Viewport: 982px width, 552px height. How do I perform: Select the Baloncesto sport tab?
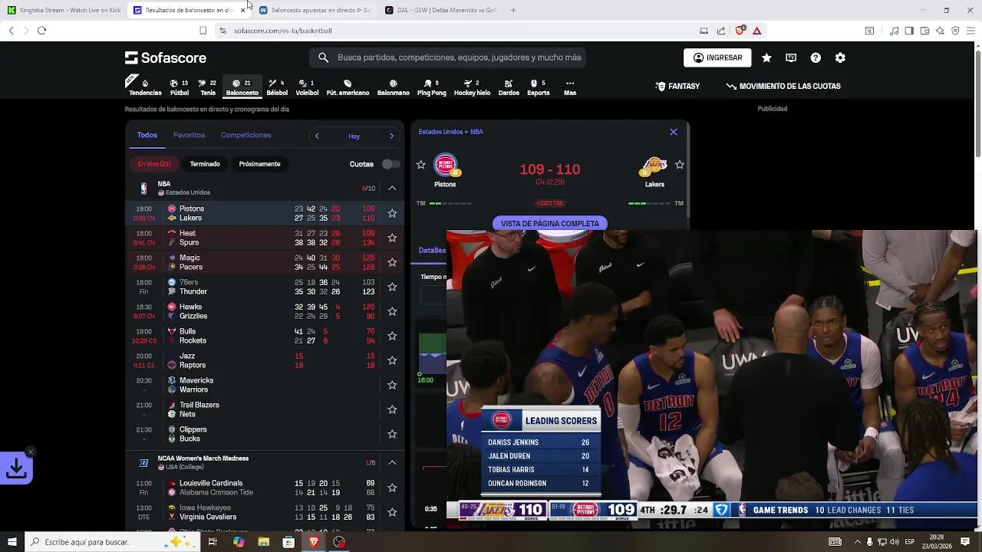[x=242, y=87]
